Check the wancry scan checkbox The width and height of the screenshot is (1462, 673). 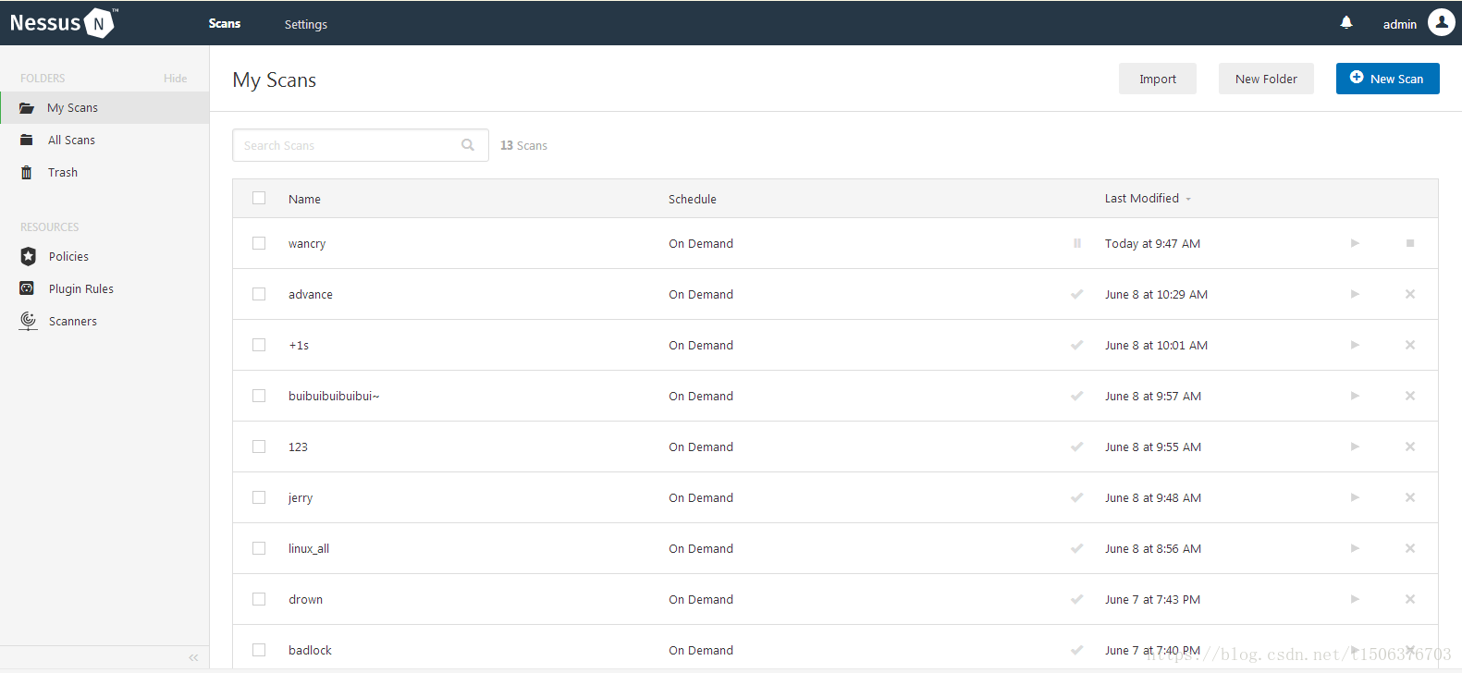259,243
